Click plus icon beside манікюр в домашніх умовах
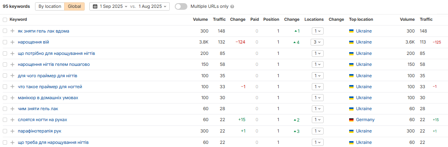Viewport: 448px width, 147px height. [12, 98]
